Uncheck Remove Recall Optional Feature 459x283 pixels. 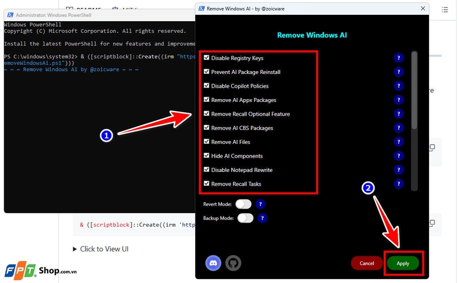207,113
